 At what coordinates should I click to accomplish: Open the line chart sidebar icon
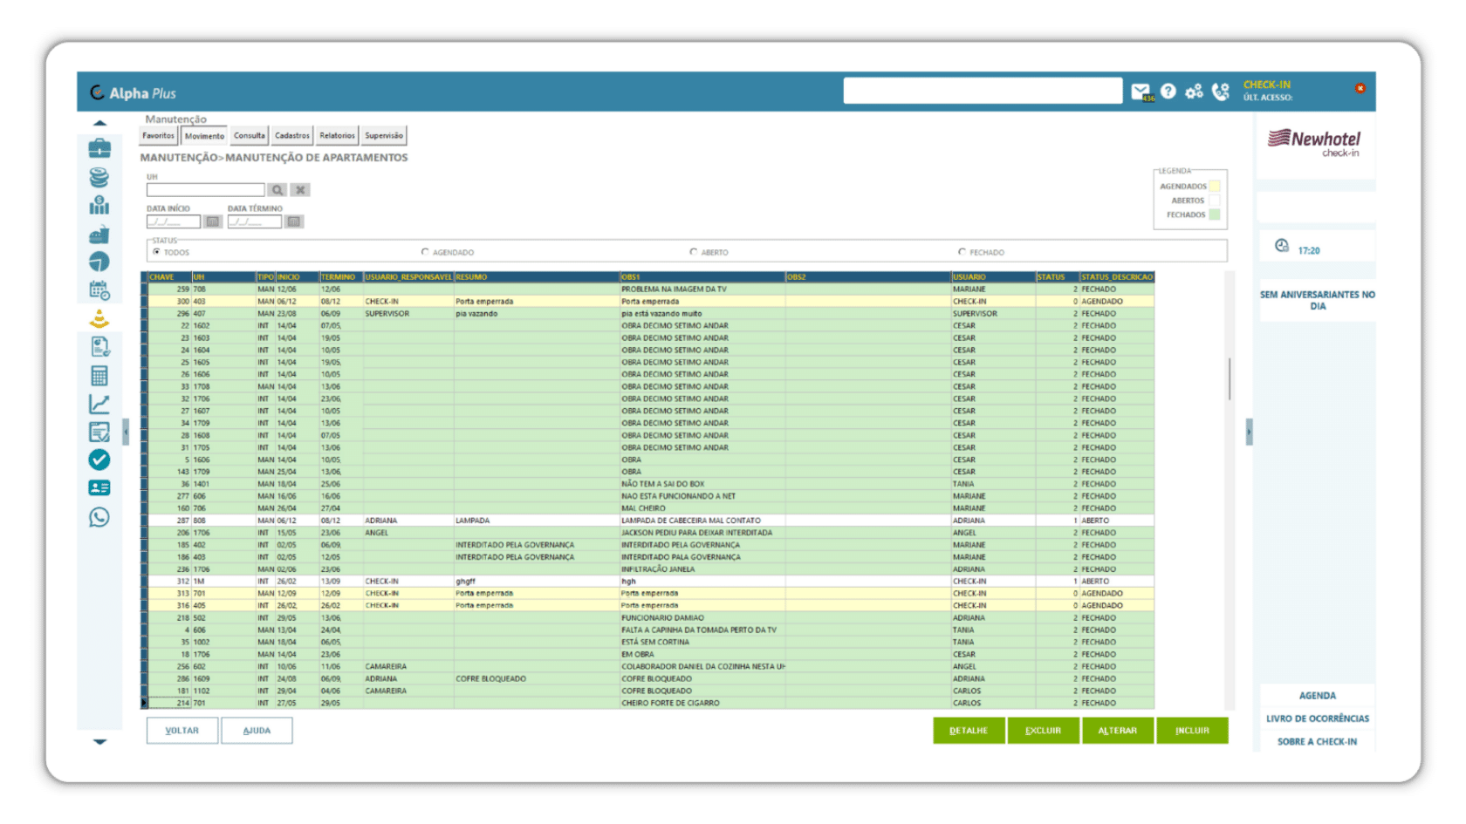pos(99,404)
